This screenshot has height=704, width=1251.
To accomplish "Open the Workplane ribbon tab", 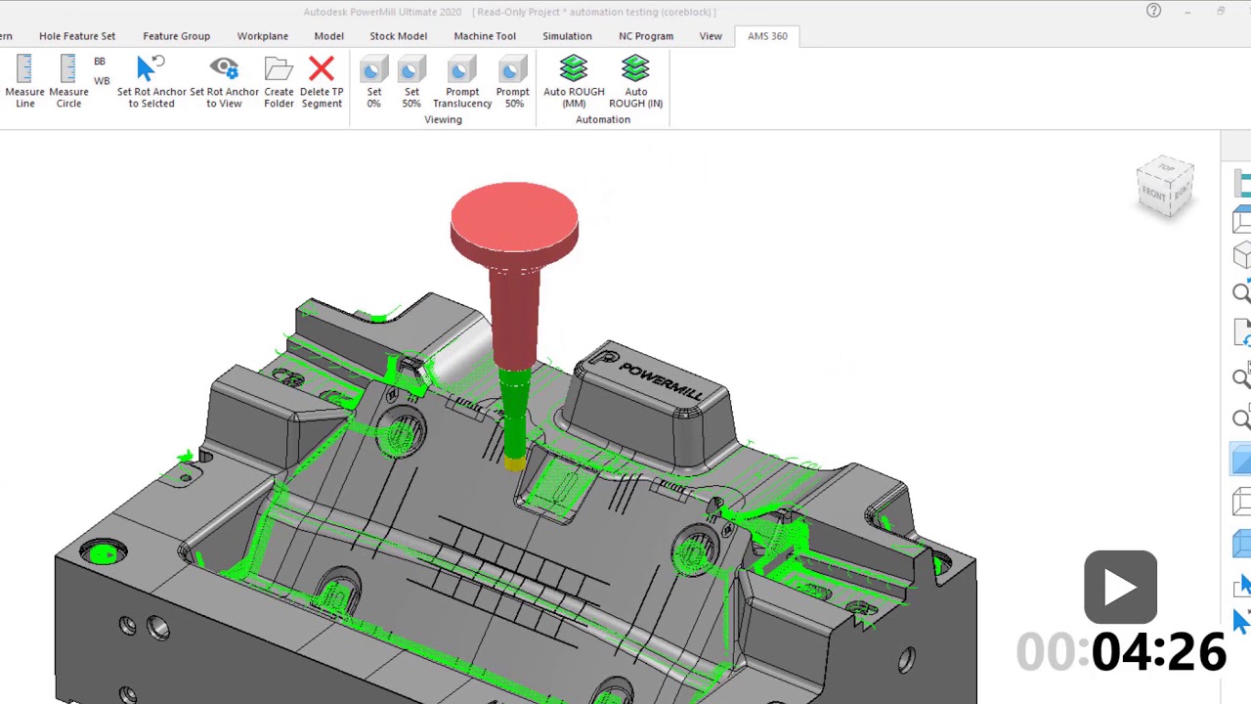I will (x=262, y=36).
